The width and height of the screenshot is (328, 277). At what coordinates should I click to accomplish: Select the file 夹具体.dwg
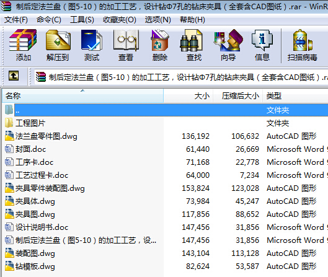[35, 201]
